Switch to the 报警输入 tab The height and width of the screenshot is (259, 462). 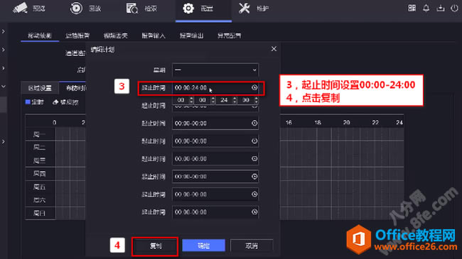click(154, 35)
